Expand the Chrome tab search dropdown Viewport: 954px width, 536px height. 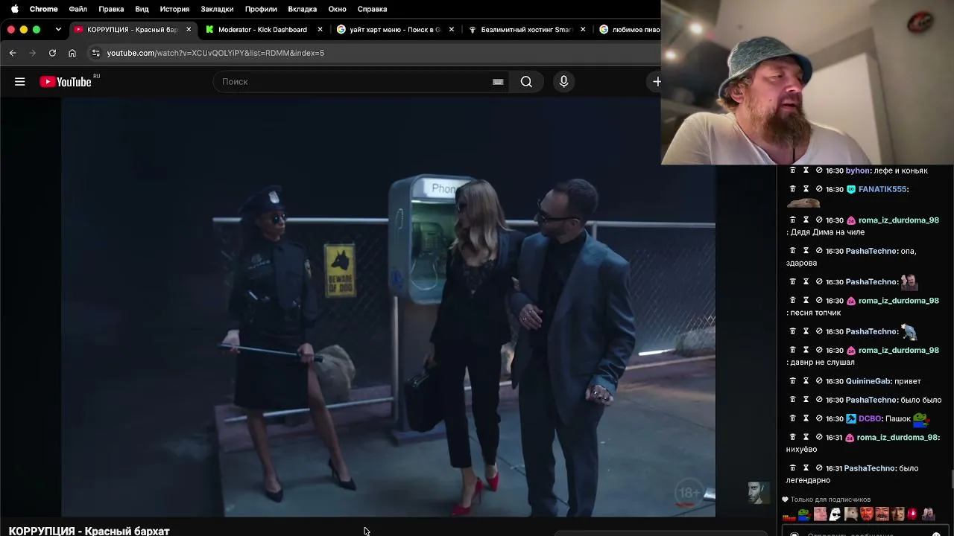pos(58,30)
